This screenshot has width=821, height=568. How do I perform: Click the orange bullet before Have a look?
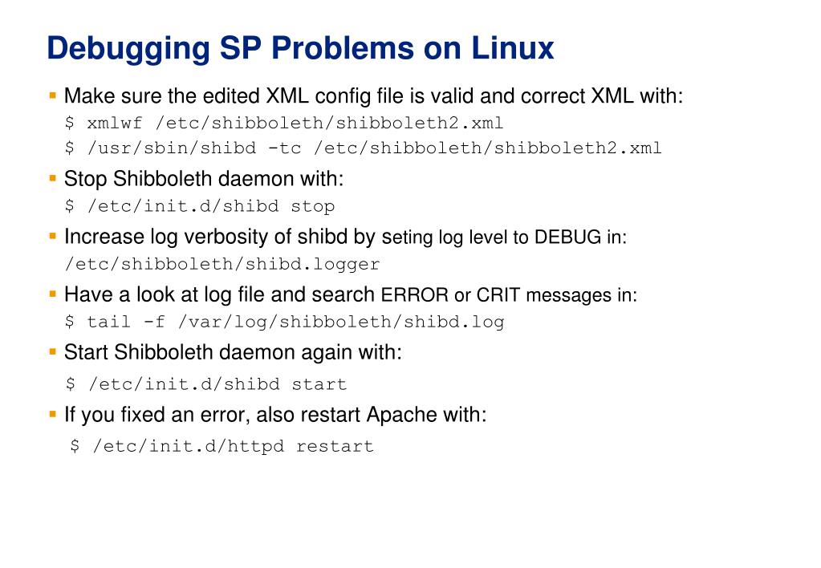[x=52, y=294]
